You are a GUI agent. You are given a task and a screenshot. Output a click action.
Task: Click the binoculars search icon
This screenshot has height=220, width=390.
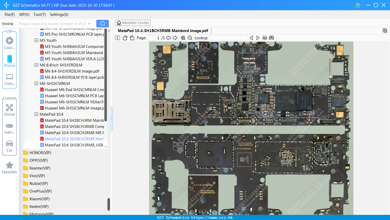(x=271, y=38)
